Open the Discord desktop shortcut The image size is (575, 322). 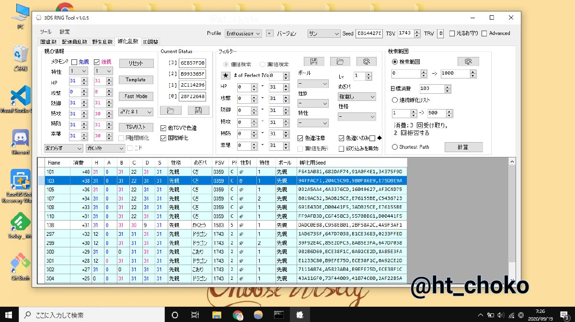tap(21, 142)
